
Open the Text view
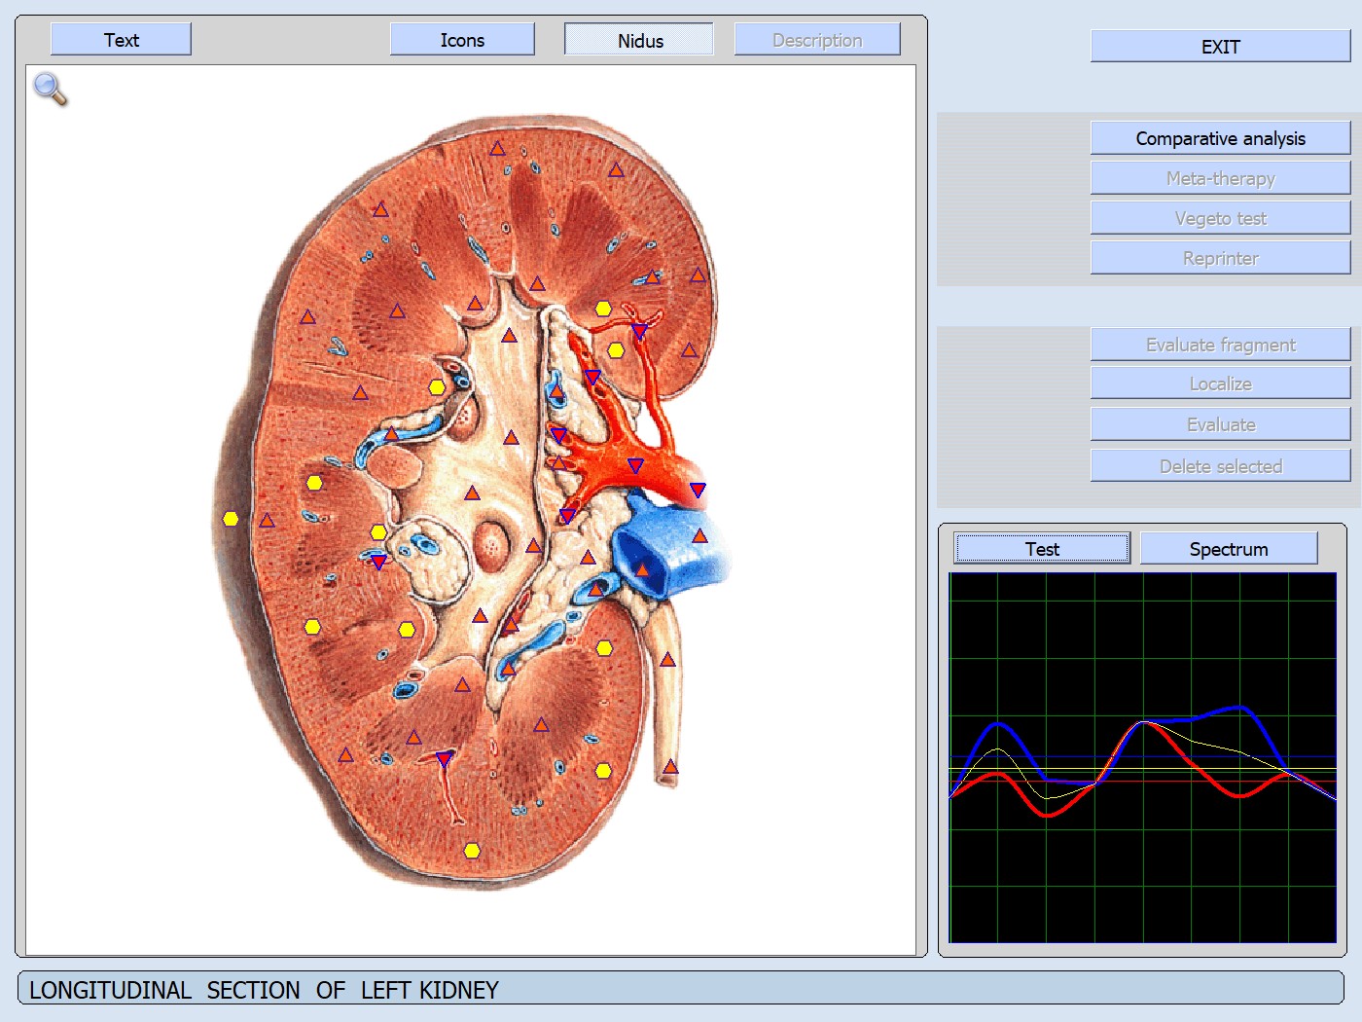coord(121,40)
